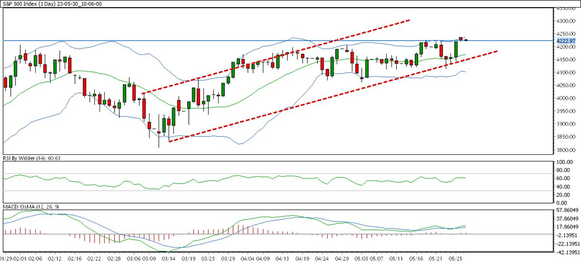The width and height of the screenshot is (581, 271).
Task: Click the 02/16 date label
Action: pyautogui.click(x=74, y=259)
